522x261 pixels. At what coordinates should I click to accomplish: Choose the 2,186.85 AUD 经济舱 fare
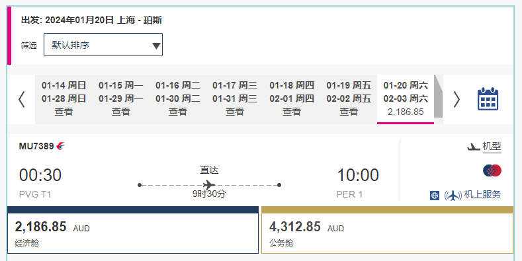(x=133, y=230)
